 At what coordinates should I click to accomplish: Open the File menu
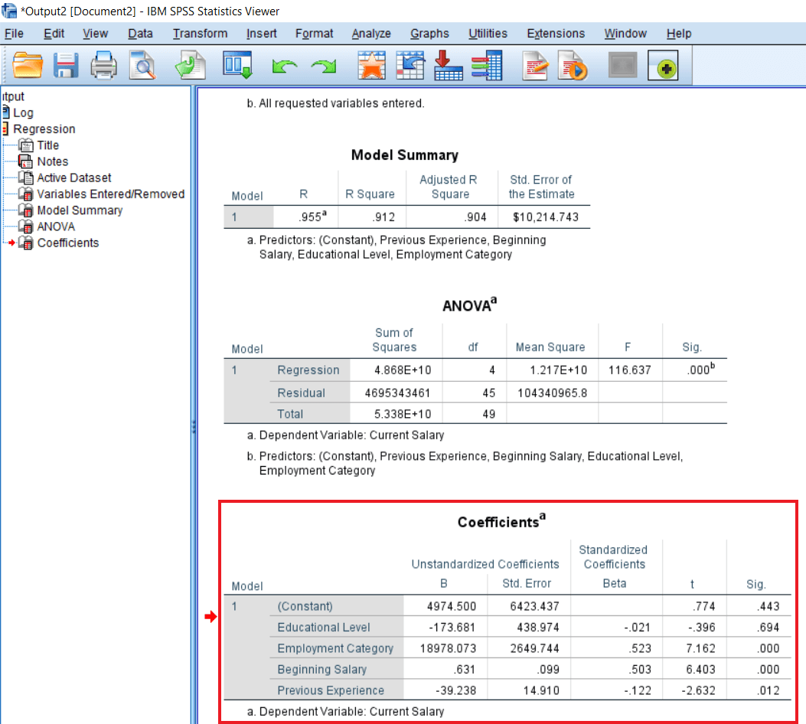(x=14, y=34)
